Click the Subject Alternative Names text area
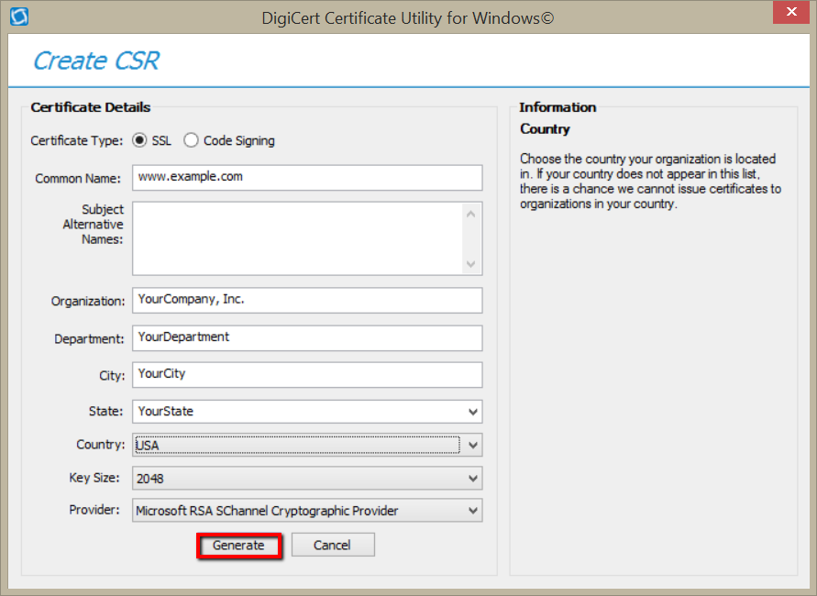The height and width of the screenshot is (596, 817). pos(298,238)
